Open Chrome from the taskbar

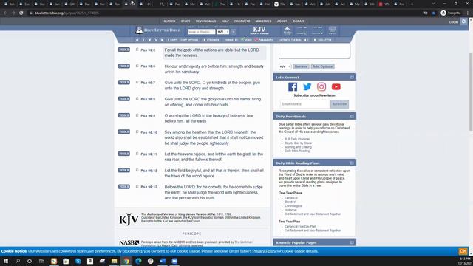[x=126, y=261]
